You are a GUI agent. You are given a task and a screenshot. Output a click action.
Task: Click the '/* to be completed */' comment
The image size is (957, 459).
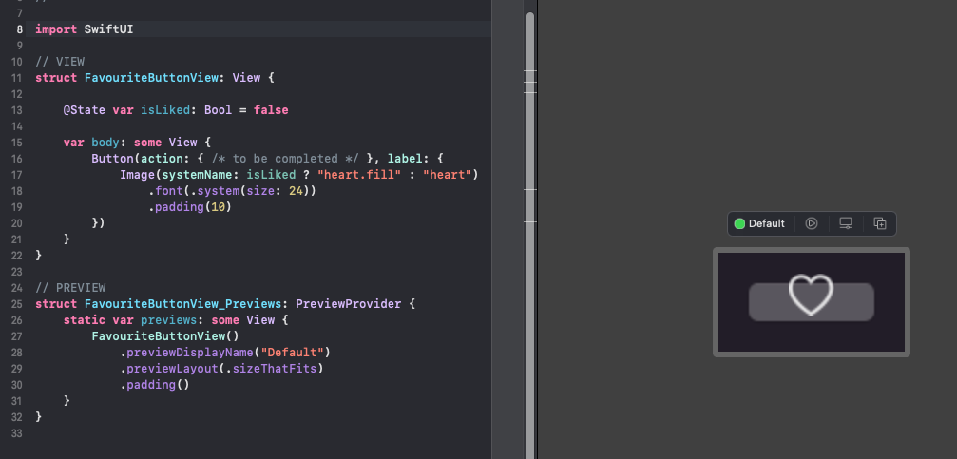click(285, 159)
